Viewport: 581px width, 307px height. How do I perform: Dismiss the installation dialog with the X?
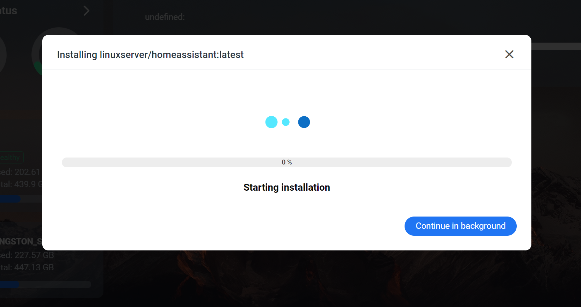[x=509, y=54]
